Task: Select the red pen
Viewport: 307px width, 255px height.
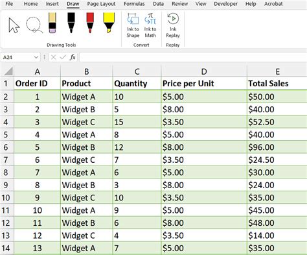Action: pyautogui.click(x=90, y=23)
